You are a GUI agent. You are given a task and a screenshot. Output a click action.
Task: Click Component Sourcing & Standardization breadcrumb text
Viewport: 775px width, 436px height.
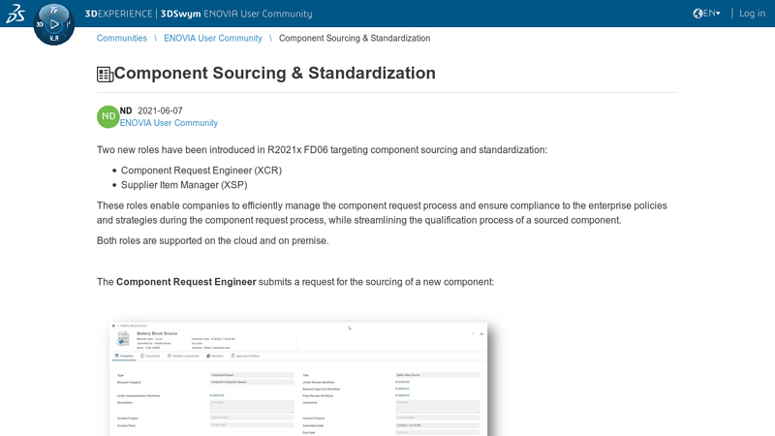pyautogui.click(x=355, y=38)
